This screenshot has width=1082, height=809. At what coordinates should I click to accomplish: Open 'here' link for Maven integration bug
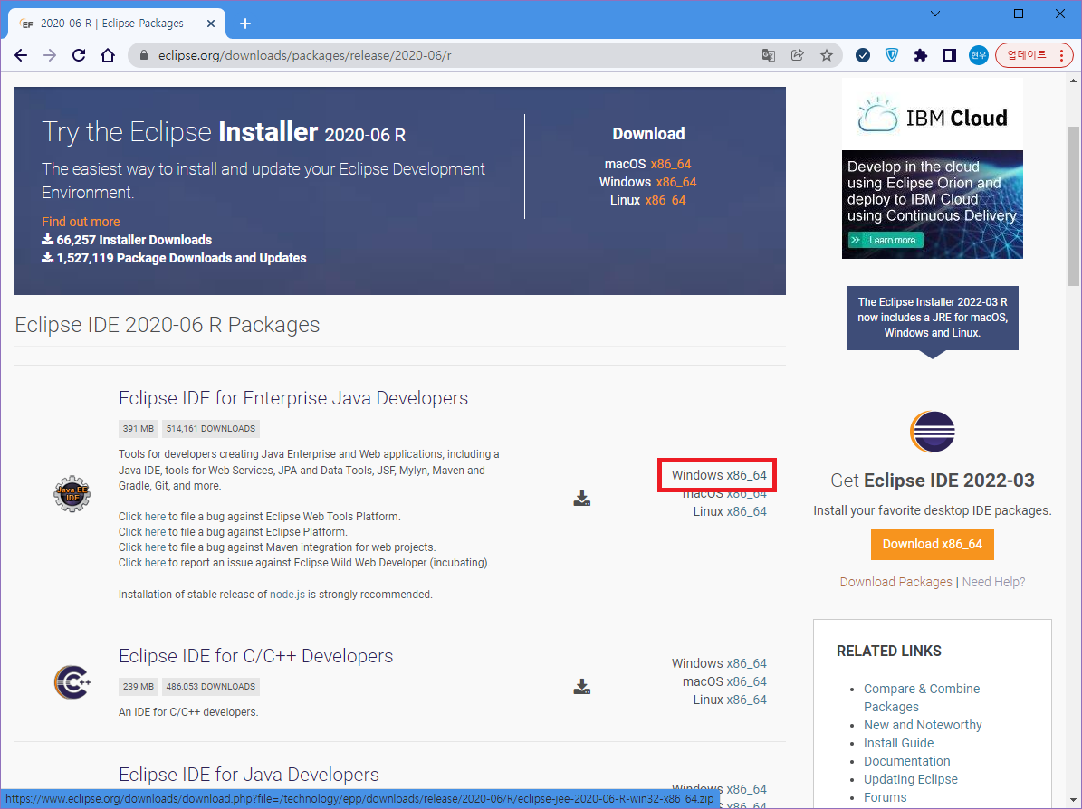155,547
